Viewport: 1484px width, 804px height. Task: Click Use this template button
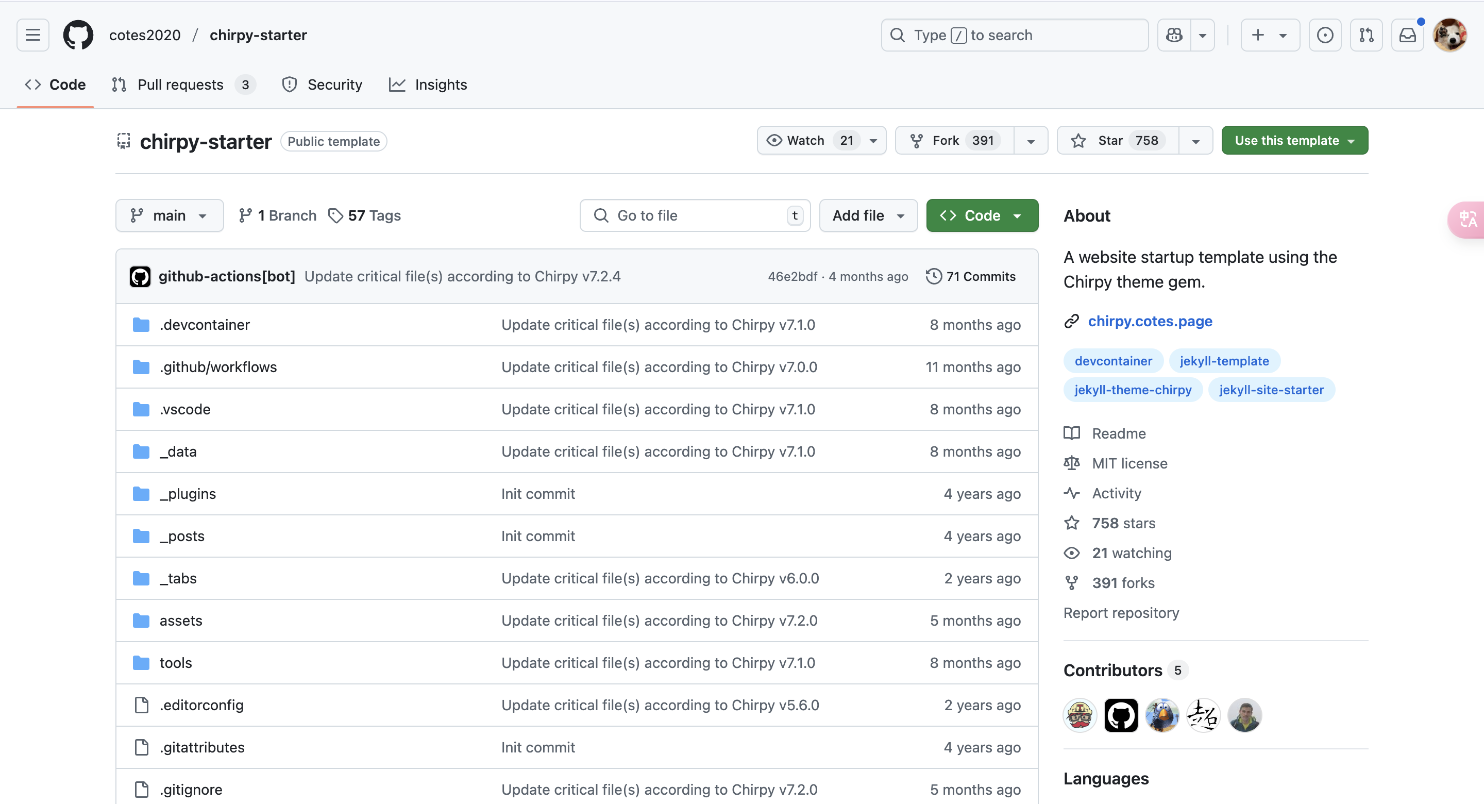1294,141
